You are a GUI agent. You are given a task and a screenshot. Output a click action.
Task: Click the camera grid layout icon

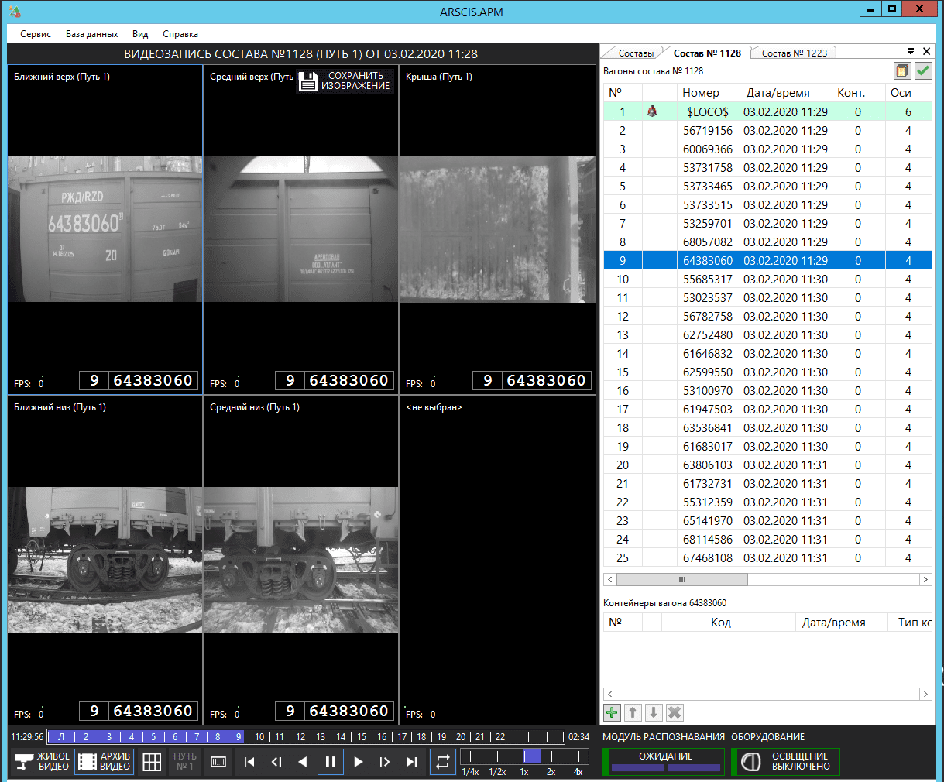coord(152,762)
